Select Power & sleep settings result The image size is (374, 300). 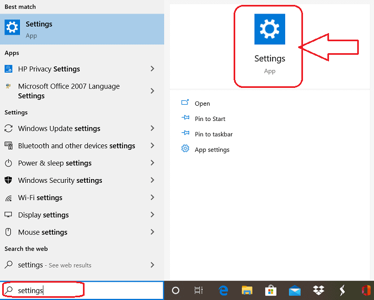coord(82,163)
